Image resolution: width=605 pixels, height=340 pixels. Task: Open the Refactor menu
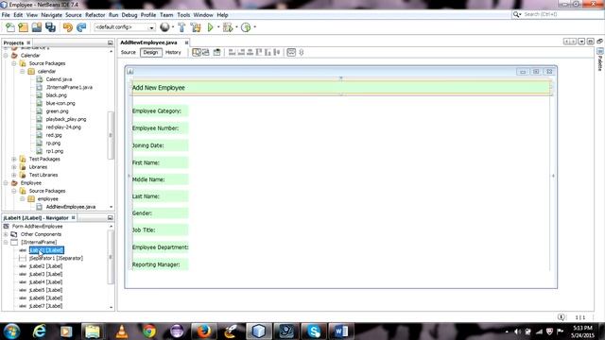coord(95,15)
